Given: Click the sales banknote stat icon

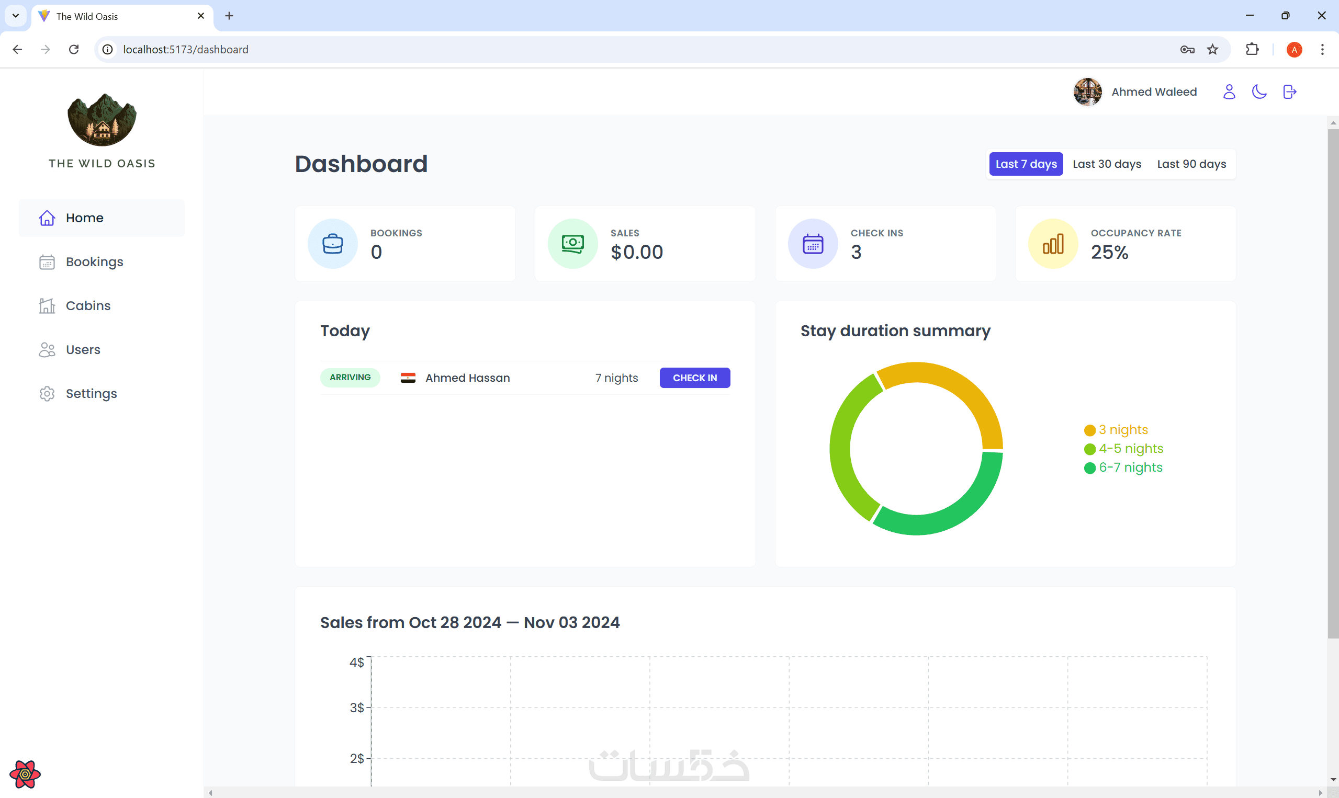Looking at the screenshot, I should pyautogui.click(x=572, y=244).
